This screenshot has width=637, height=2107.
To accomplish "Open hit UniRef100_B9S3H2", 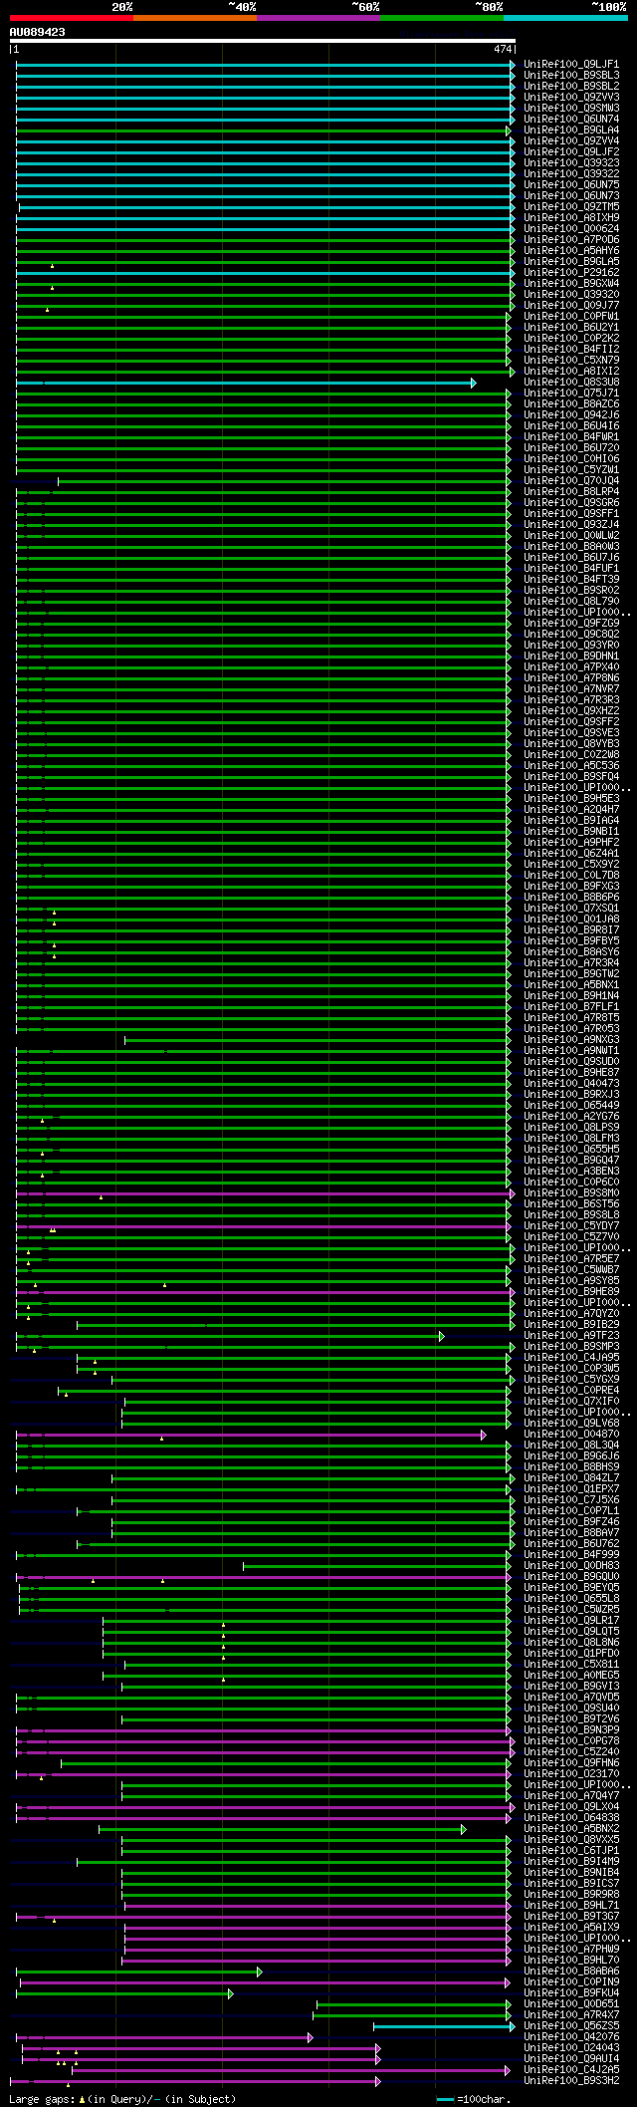I will tap(571, 2081).
